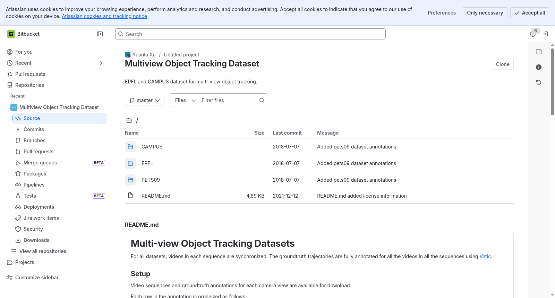Click the PETS09 folder icon

click(x=130, y=180)
